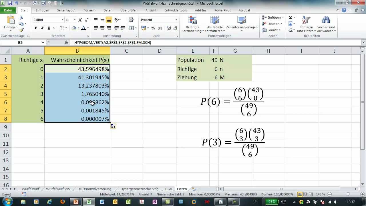Screen dimensions: 366x206
Task: Switch to Page Break Preview in status bar
Action: (x=311, y=194)
